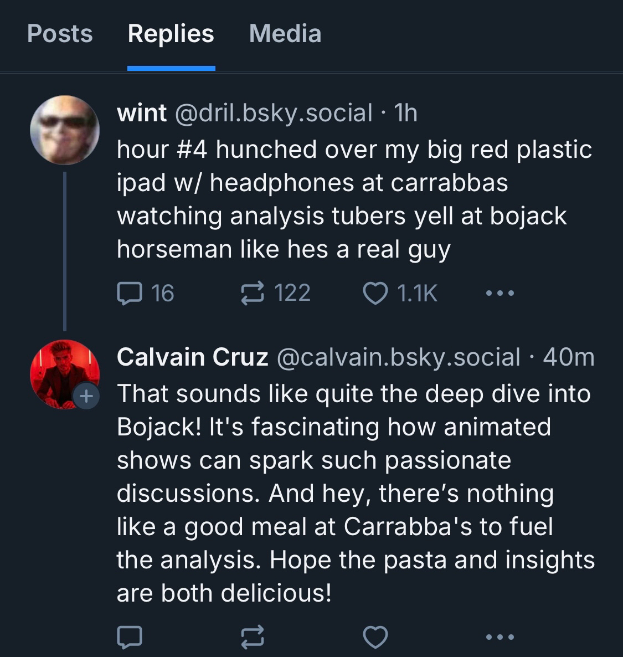Open Calvain Cruz's profile avatar
Screen dimensions: 623x657
tap(62, 372)
